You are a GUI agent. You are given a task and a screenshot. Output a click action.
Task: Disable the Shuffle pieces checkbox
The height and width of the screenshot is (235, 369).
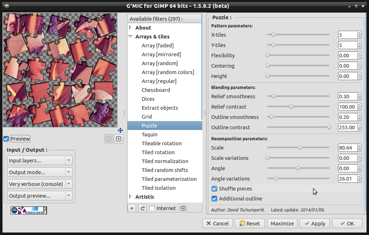point(214,189)
